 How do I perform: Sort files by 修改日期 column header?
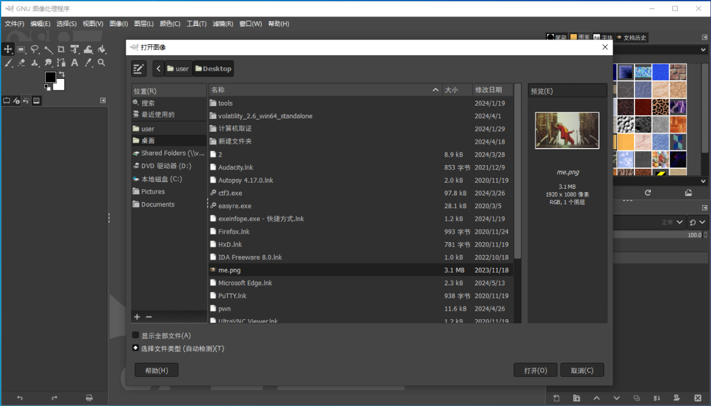(x=492, y=90)
